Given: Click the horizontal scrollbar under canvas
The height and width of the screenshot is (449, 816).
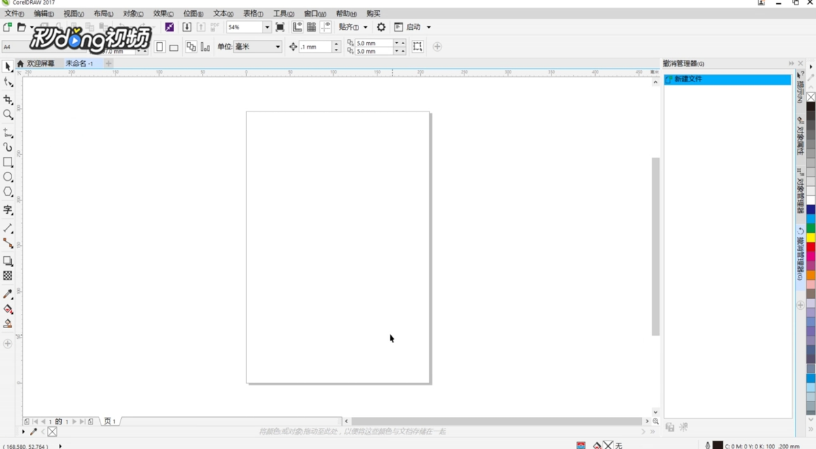Looking at the screenshot, I should pyautogui.click(x=496, y=421).
